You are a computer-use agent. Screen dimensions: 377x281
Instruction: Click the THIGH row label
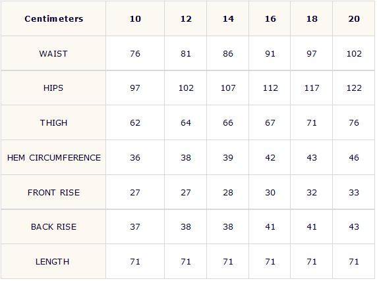(x=53, y=123)
